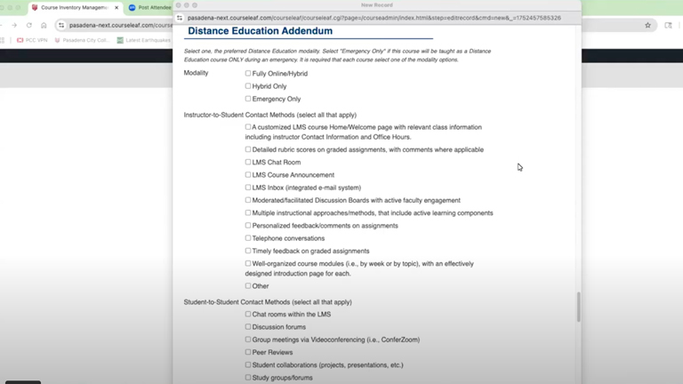Enable Moderated/facilitated Discussion Boards option

coord(248,200)
